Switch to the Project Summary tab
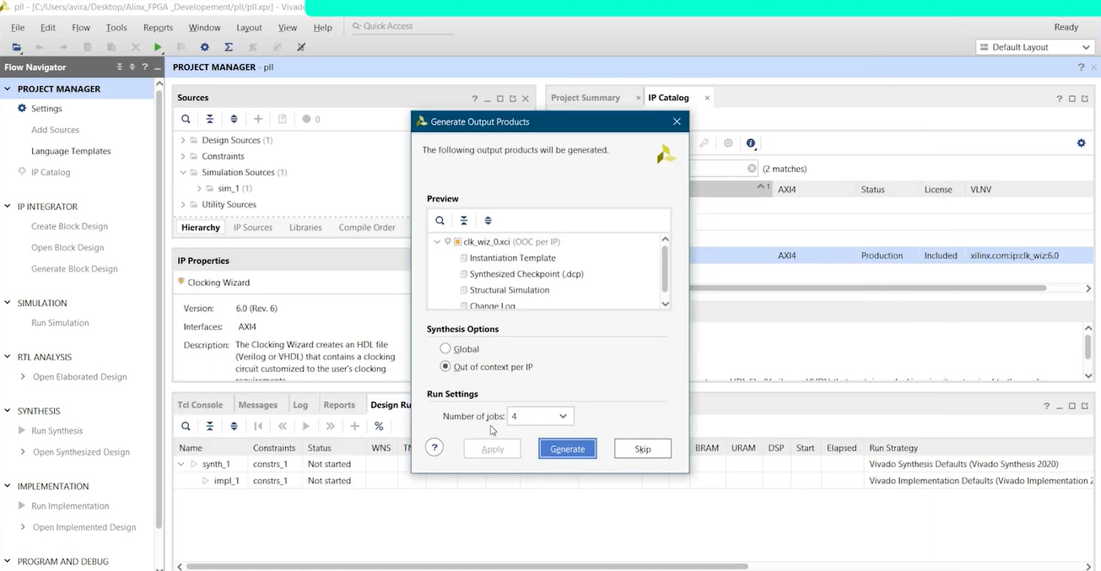 pos(586,98)
